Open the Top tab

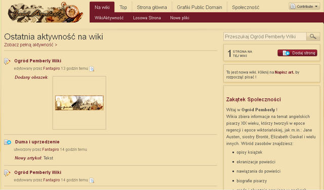tap(123, 8)
